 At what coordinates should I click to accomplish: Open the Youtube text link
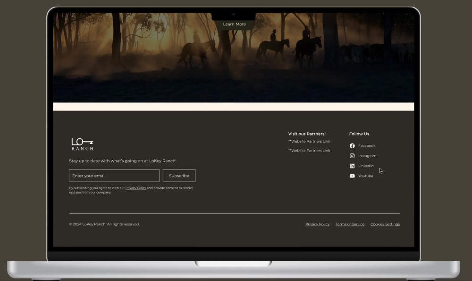[x=365, y=176]
